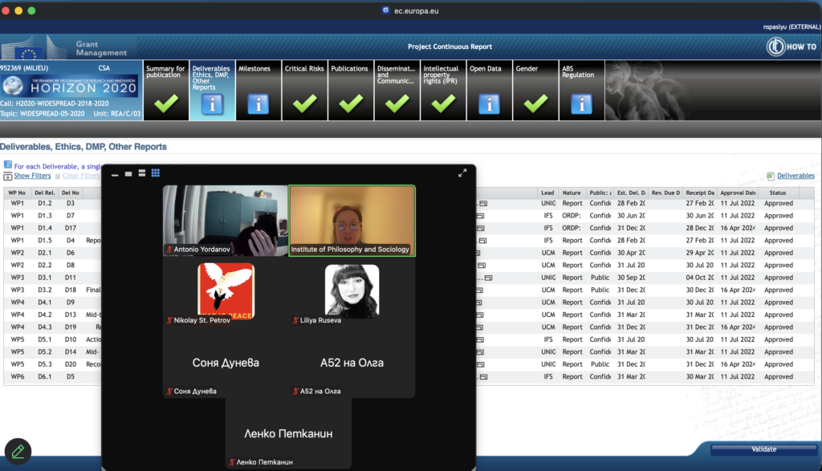The image size is (822, 471).
Task: Open Intellectual property rights (IPR) tab
Action: pyautogui.click(x=443, y=90)
